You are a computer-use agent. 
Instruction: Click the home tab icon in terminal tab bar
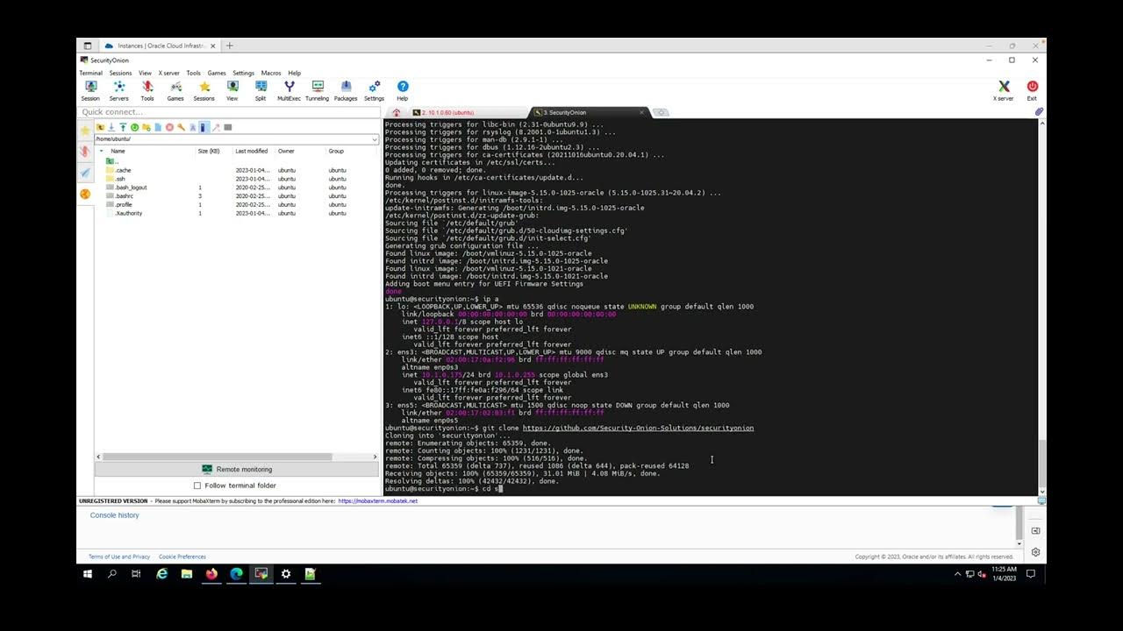click(396, 112)
